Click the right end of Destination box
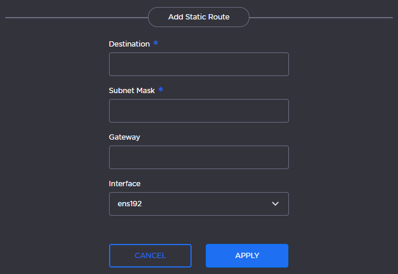This screenshot has width=398, height=274. [x=282, y=64]
